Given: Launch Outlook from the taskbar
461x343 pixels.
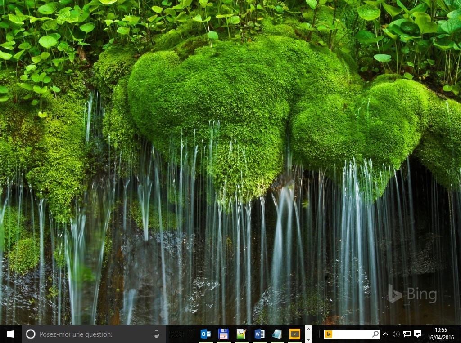Looking at the screenshot, I should click(206, 334).
